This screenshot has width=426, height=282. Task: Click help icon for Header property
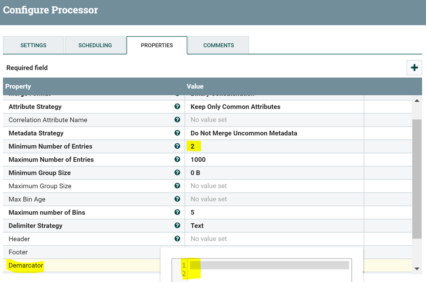[177, 239]
